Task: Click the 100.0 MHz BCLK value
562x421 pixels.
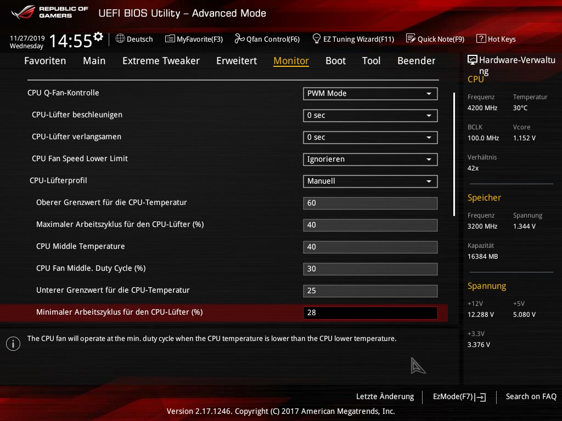Action: click(x=483, y=138)
